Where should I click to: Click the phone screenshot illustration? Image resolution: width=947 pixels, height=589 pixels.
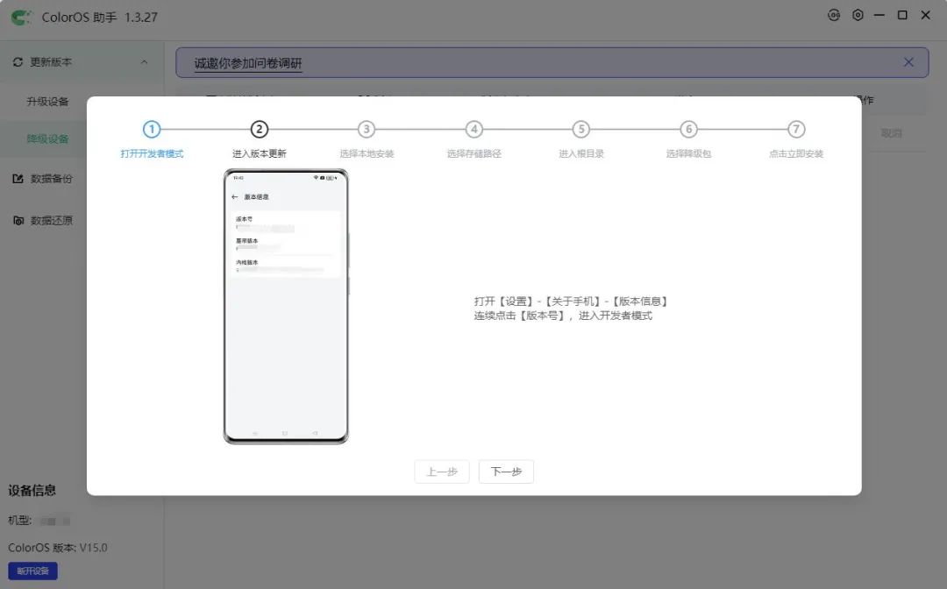[x=286, y=307]
